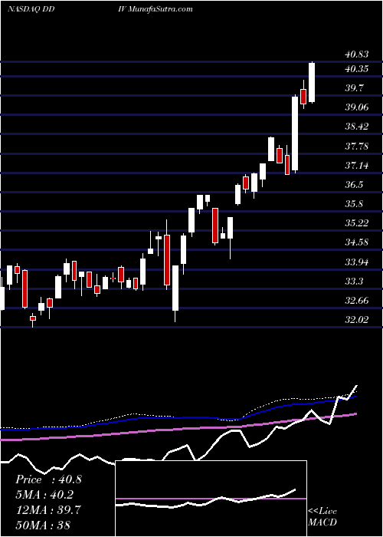Click the 34.58 price axis label
This screenshot has height=537, width=383.
356,242
